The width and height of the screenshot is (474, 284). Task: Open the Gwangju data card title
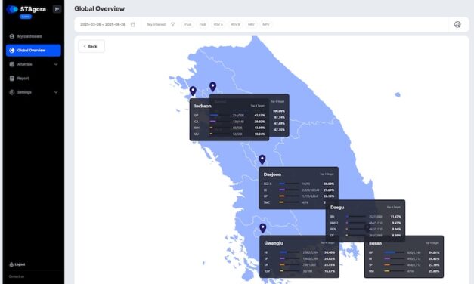tap(274, 243)
